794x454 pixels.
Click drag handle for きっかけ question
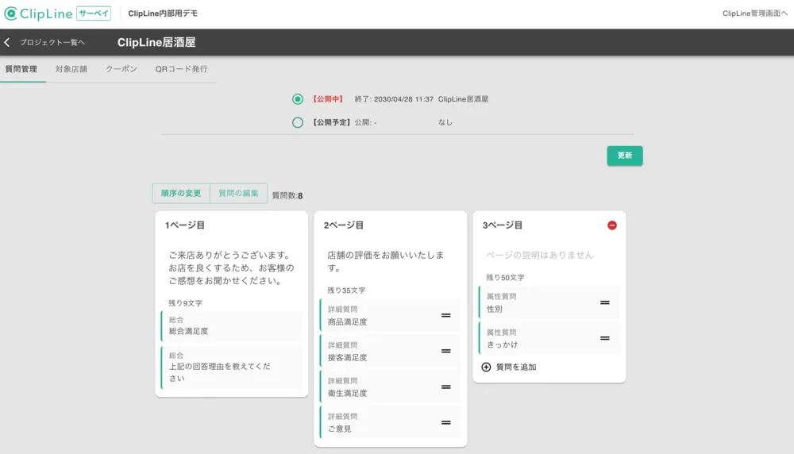[x=604, y=338]
